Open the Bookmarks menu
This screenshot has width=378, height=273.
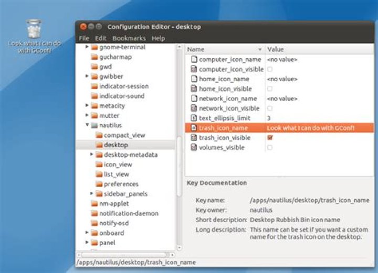129,38
